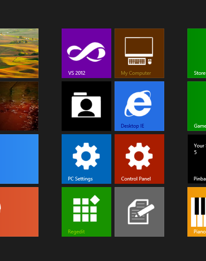Click the 'Desktop IE' label text
Screen dimensions: 206x261
pyautogui.click(x=132, y=126)
